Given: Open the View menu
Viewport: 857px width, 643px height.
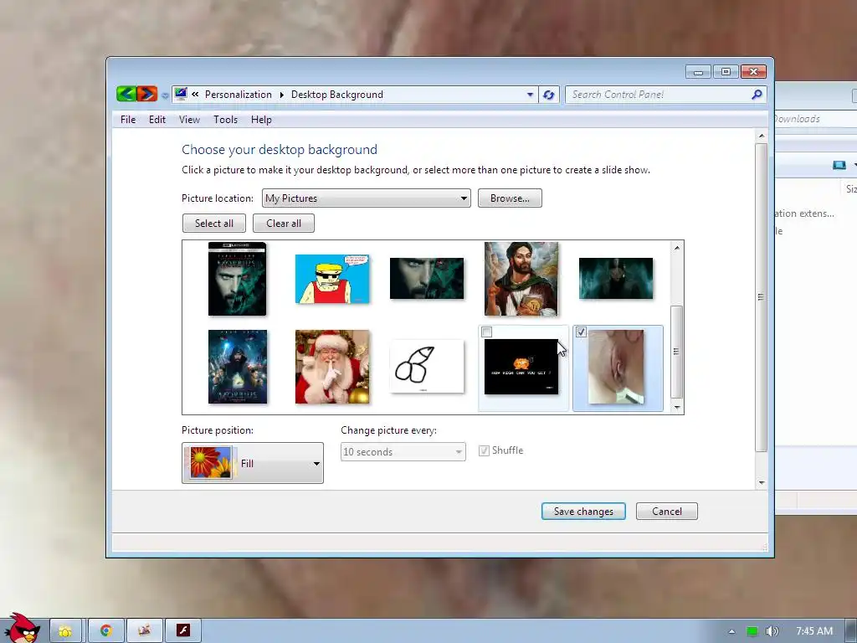Looking at the screenshot, I should coord(190,120).
